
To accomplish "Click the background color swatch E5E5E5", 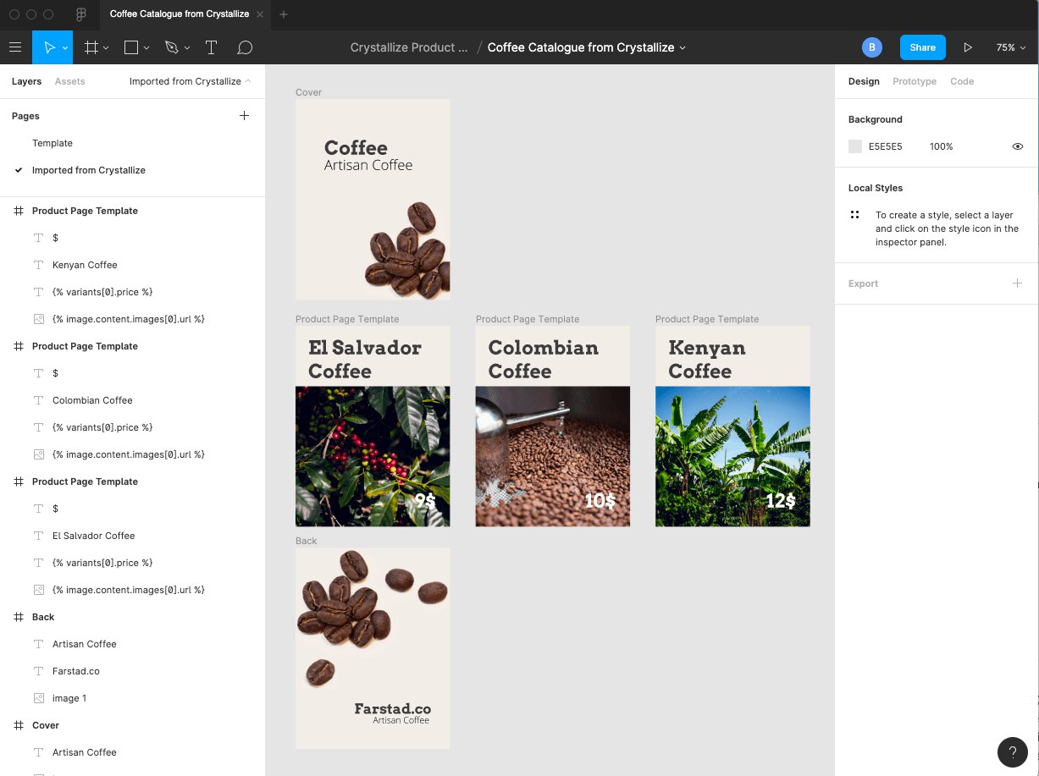I will coord(855,146).
